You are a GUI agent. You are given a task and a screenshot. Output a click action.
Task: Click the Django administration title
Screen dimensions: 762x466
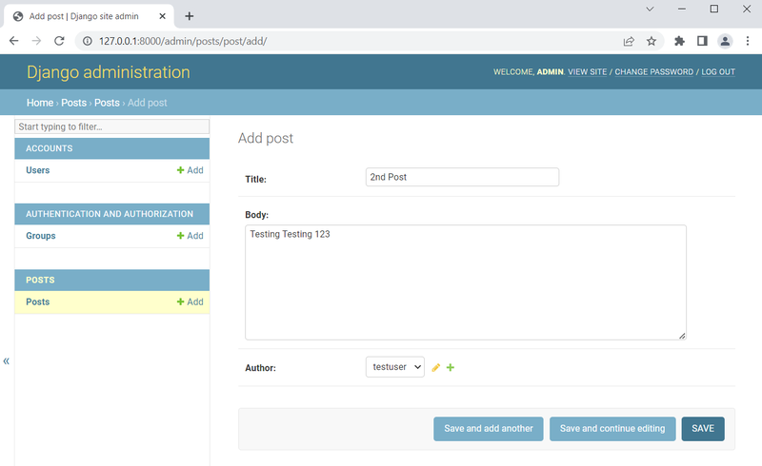point(109,72)
